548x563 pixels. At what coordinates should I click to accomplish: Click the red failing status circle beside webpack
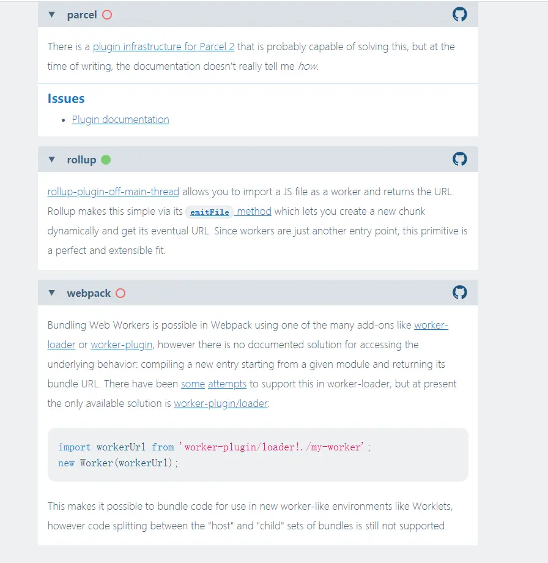[120, 293]
